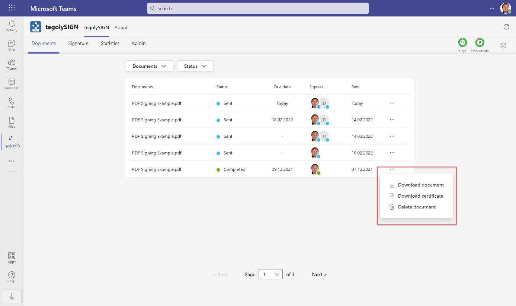Image resolution: width=516 pixels, height=306 pixels.
Task: Click the 9 Documents counter indicator
Action: pyautogui.click(x=480, y=45)
